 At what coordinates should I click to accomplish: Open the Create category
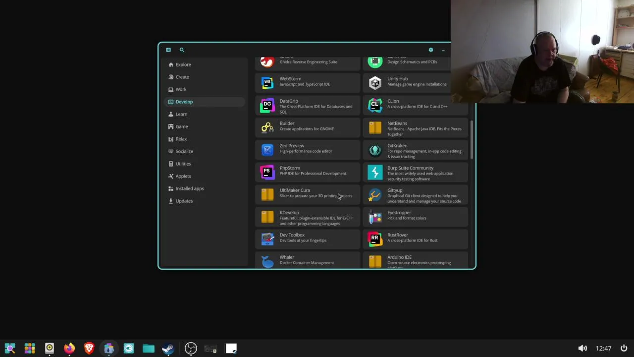pyautogui.click(x=204, y=77)
